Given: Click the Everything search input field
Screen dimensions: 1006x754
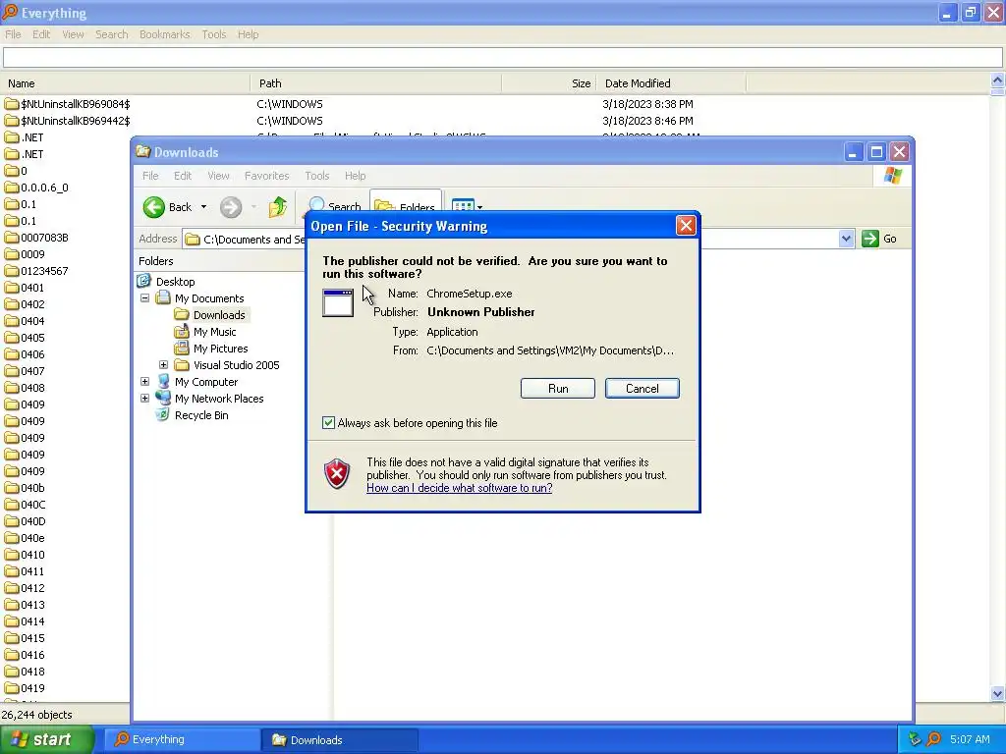Looking at the screenshot, I should tap(502, 57).
